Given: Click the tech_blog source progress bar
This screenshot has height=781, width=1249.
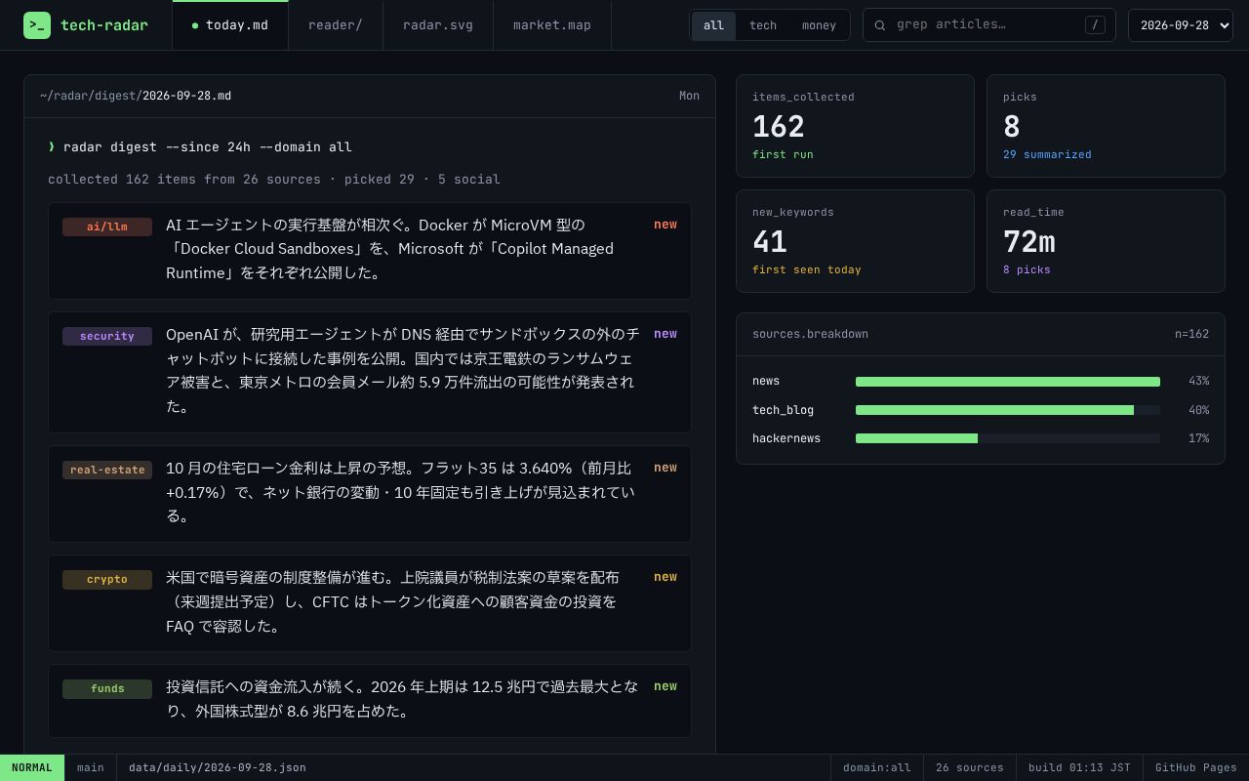Looking at the screenshot, I should pos(1008,410).
